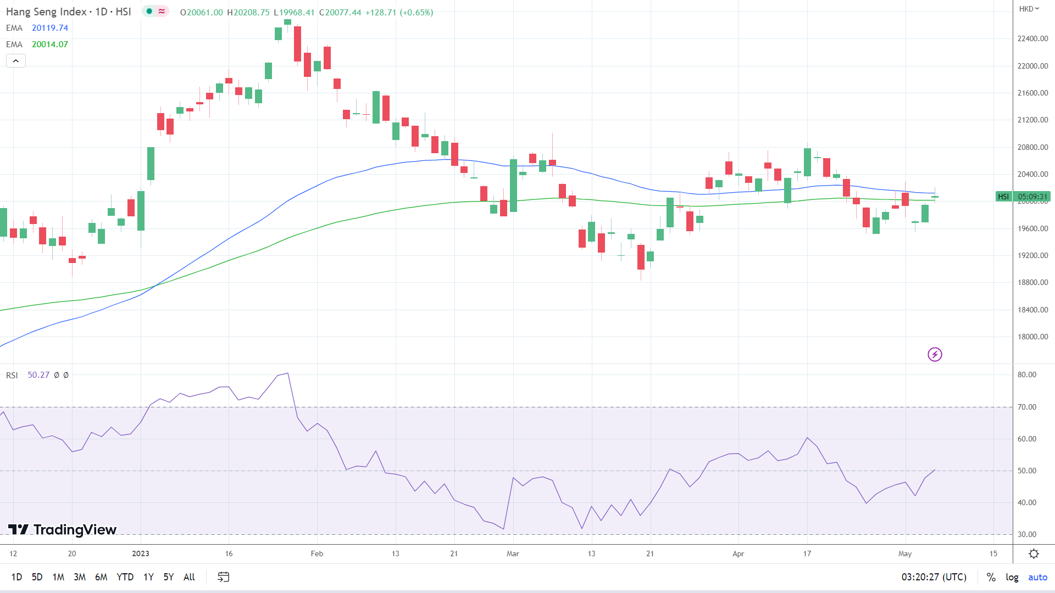Screen dimensions: 1055x593
Task: Toggle auto scale mode
Action: 1038,577
